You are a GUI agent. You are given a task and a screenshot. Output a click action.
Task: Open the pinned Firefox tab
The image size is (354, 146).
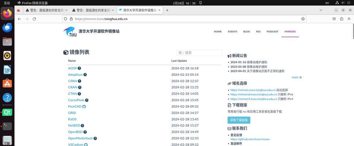click(19, 10)
